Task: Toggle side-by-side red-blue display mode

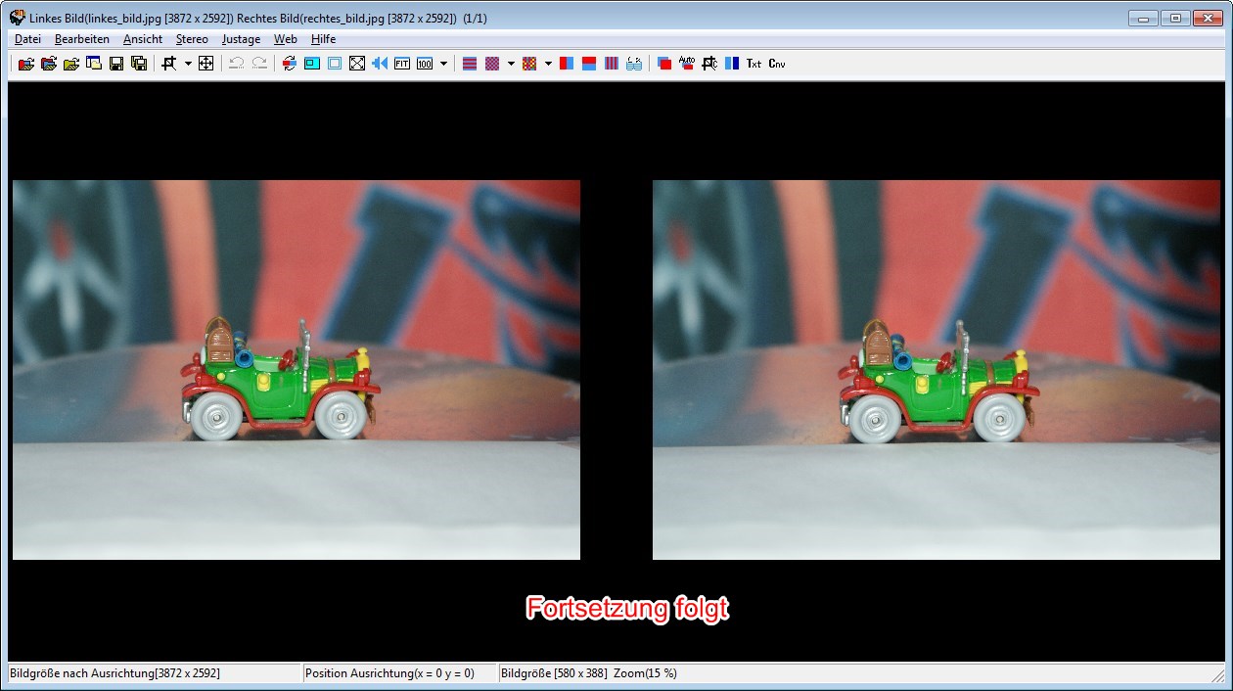Action: click(567, 64)
